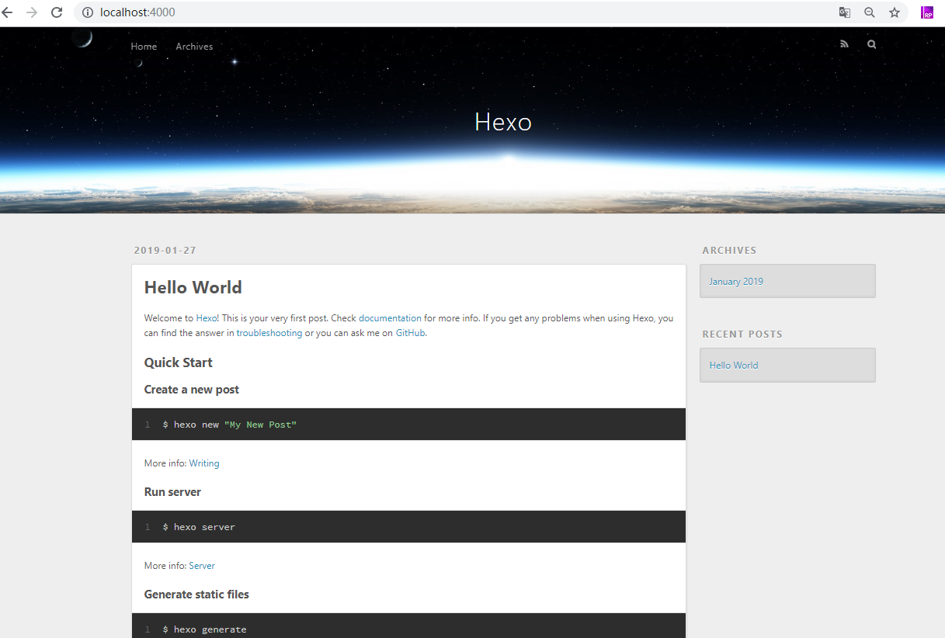Follow the Hexo link in welcome text
945x638 pixels.
pyautogui.click(x=206, y=318)
